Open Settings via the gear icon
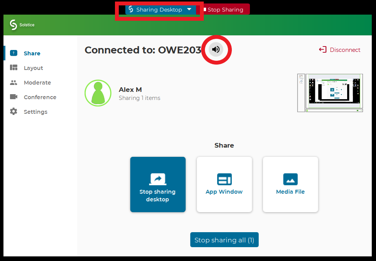This screenshot has height=261, width=376. (x=14, y=112)
